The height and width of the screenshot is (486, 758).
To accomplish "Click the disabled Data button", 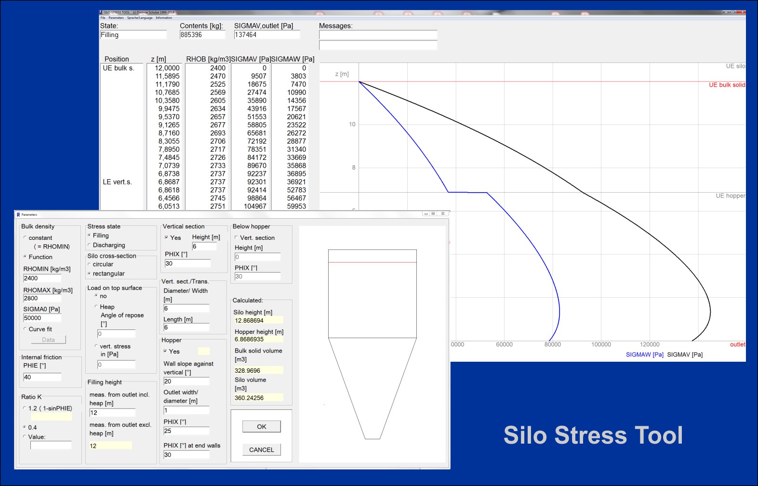I will tap(48, 340).
